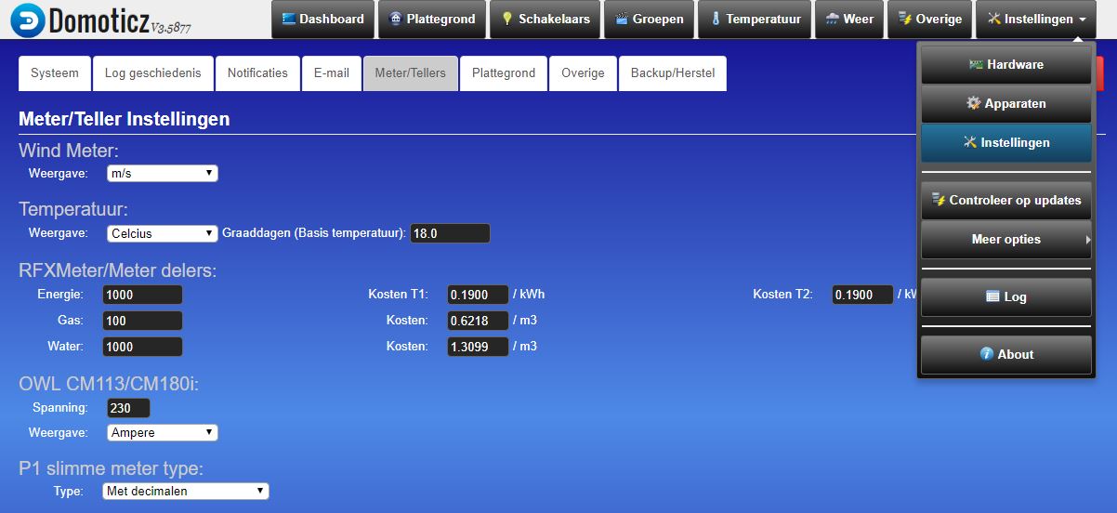
Task: Select Hardware in the settings menu
Action: coord(1005,65)
